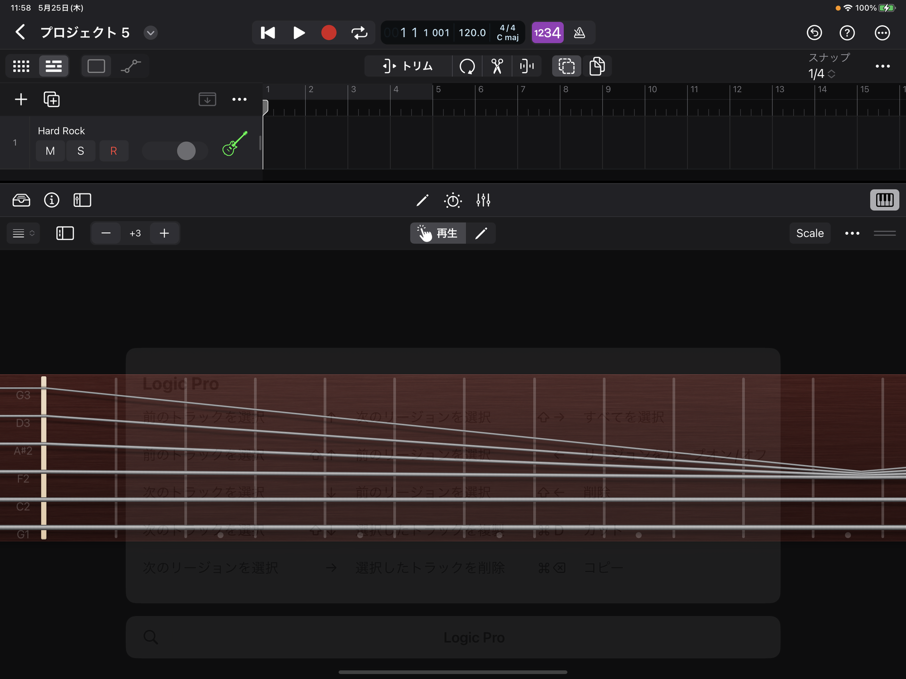Tap the import-to-track tray icon
This screenshot has height=679, width=906.
click(207, 100)
